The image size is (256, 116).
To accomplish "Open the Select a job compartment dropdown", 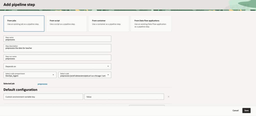I will point(30,75).
